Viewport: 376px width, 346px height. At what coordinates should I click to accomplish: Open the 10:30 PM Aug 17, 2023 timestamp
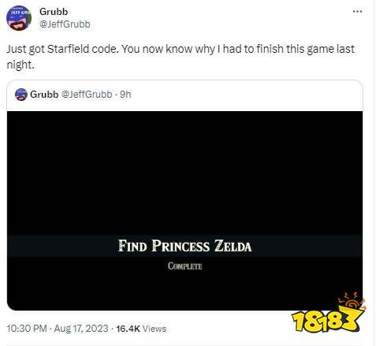tap(58, 329)
